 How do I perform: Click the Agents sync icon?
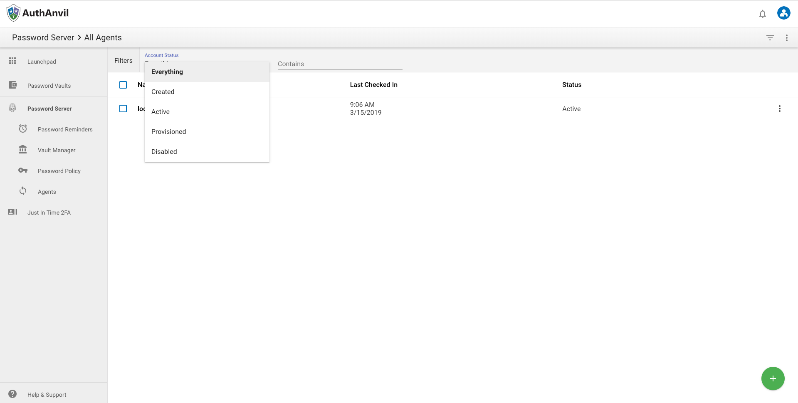click(23, 191)
